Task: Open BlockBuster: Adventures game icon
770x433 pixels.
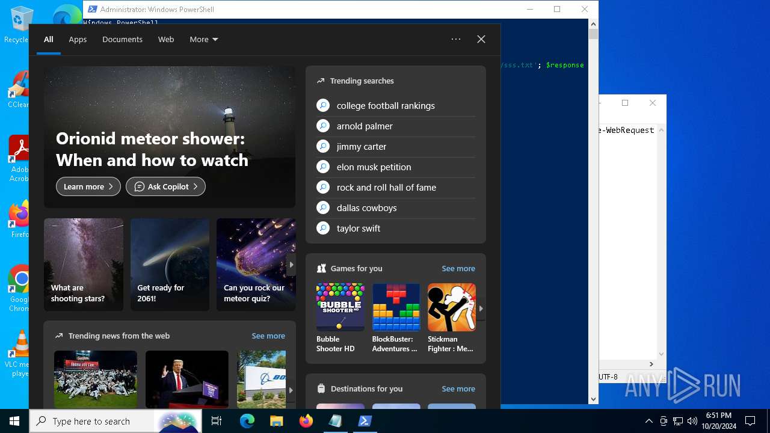Action: (x=396, y=307)
